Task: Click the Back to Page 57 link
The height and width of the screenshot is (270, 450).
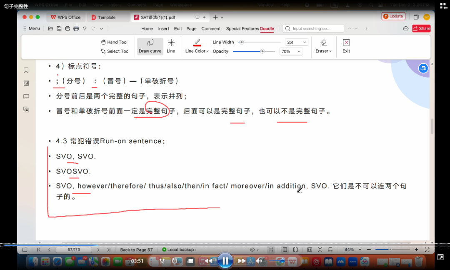Action: click(x=136, y=250)
